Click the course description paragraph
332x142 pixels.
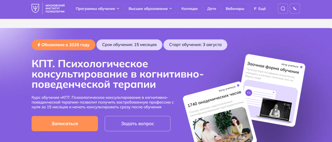click(103, 102)
